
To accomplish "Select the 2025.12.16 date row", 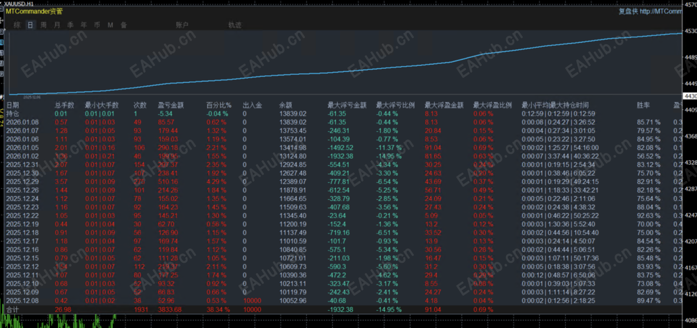I will click(x=22, y=250).
